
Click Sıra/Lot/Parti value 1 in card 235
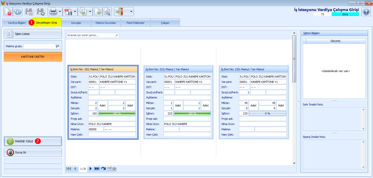pyautogui.click(x=244, y=92)
